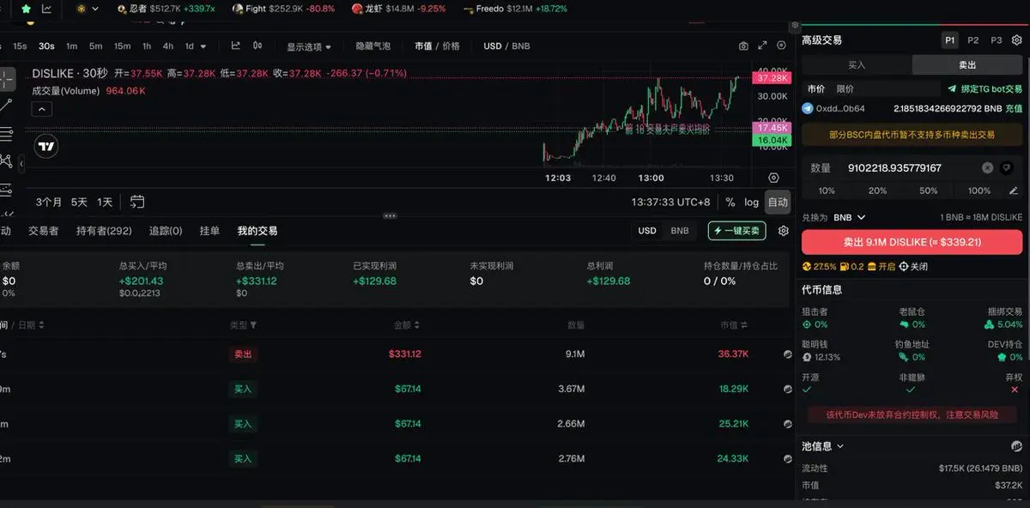Filter by 类型 funnel icon
The height and width of the screenshot is (508, 1030).
click(x=253, y=325)
